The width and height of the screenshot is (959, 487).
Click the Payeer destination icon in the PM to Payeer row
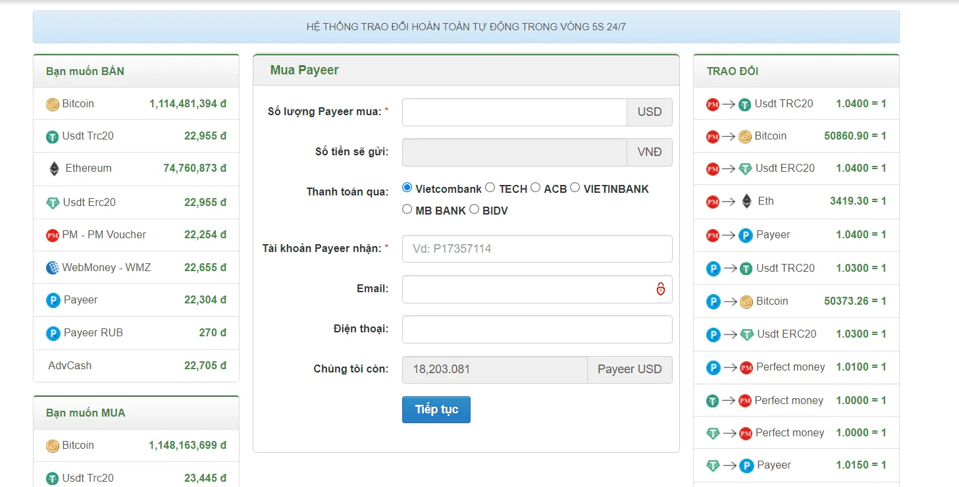(746, 235)
